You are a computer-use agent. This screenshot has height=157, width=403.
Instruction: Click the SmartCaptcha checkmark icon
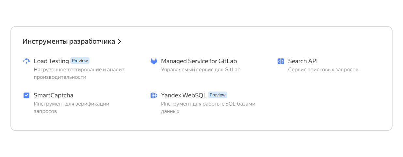pos(26,95)
